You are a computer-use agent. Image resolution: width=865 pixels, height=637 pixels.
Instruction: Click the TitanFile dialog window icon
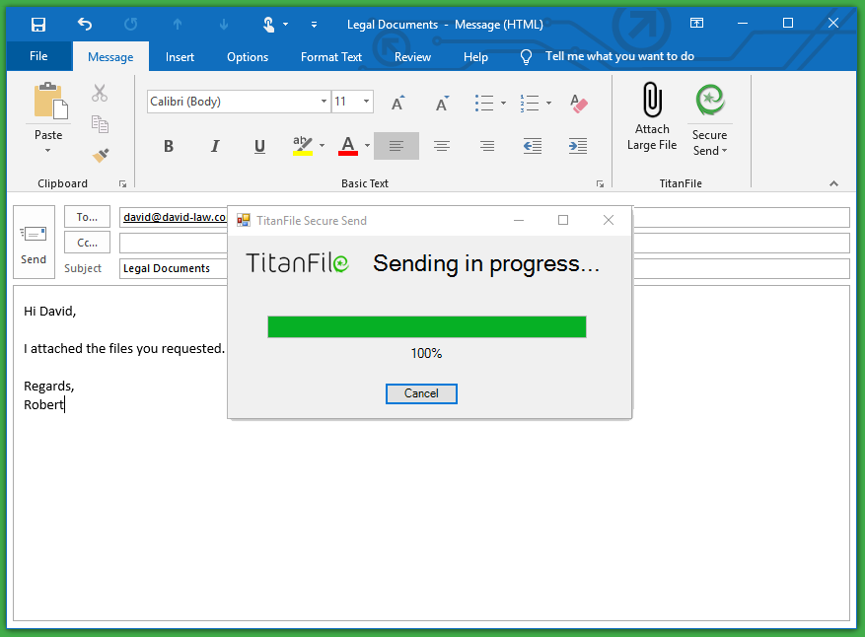(244, 221)
